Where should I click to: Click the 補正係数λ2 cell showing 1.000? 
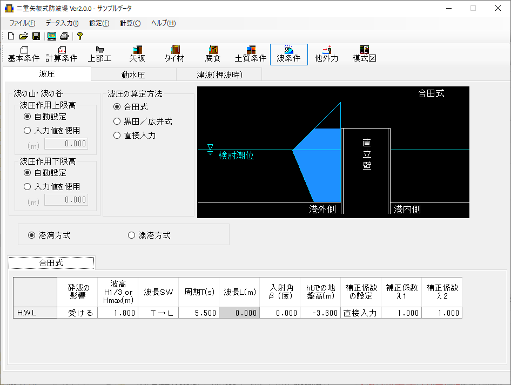coord(442,313)
